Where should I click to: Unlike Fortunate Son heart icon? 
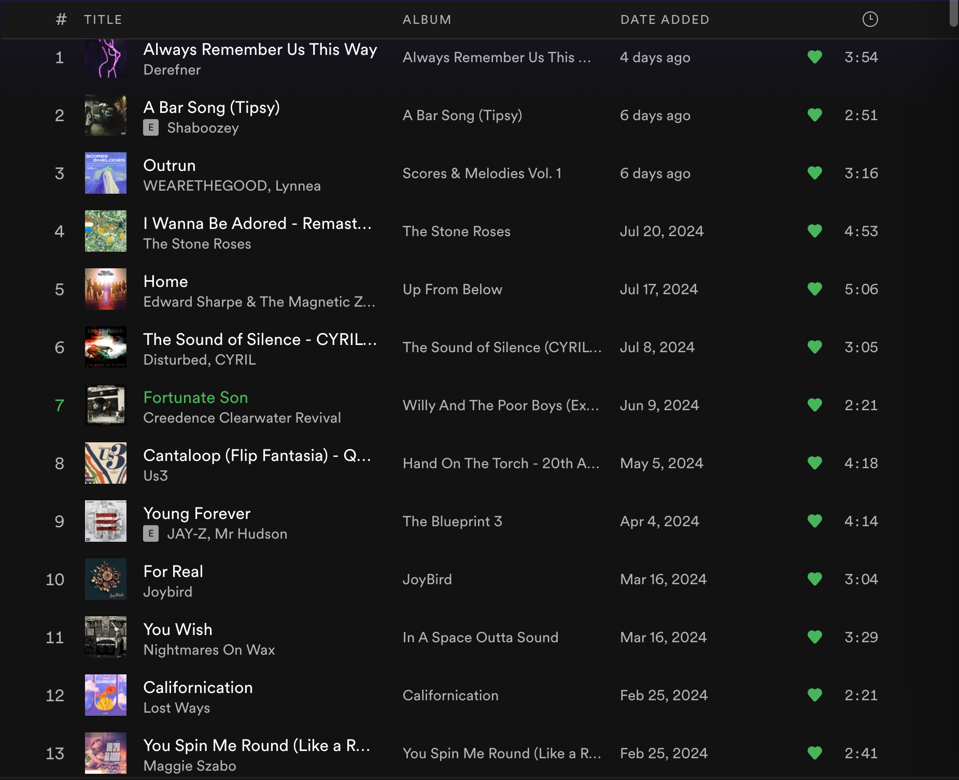[x=815, y=405]
